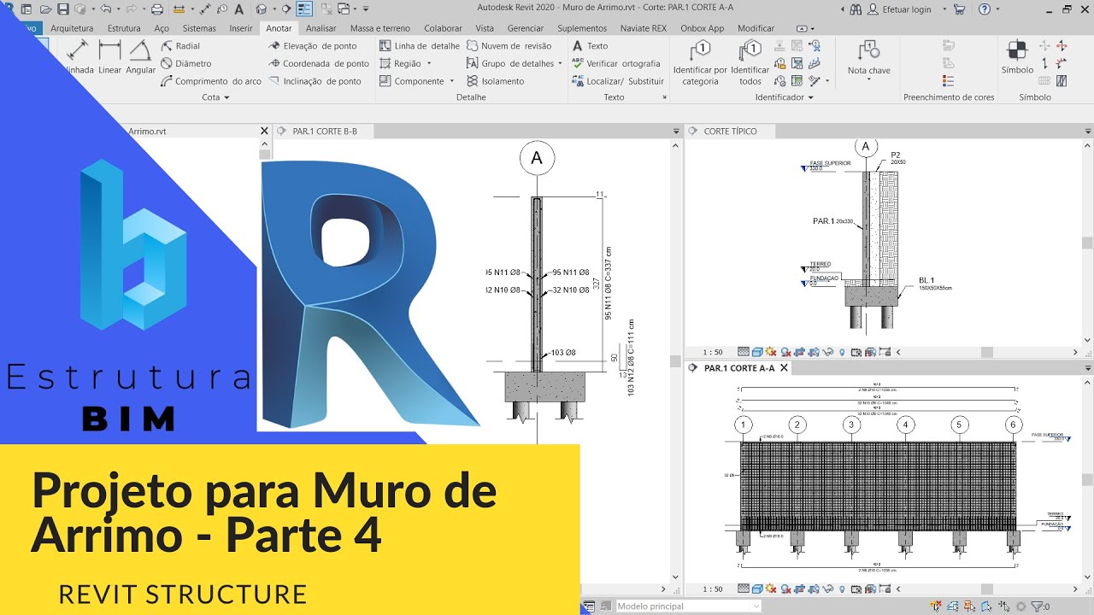This screenshot has width=1094, height=615.
Task: Undo the last action
Action: point(105,9)
